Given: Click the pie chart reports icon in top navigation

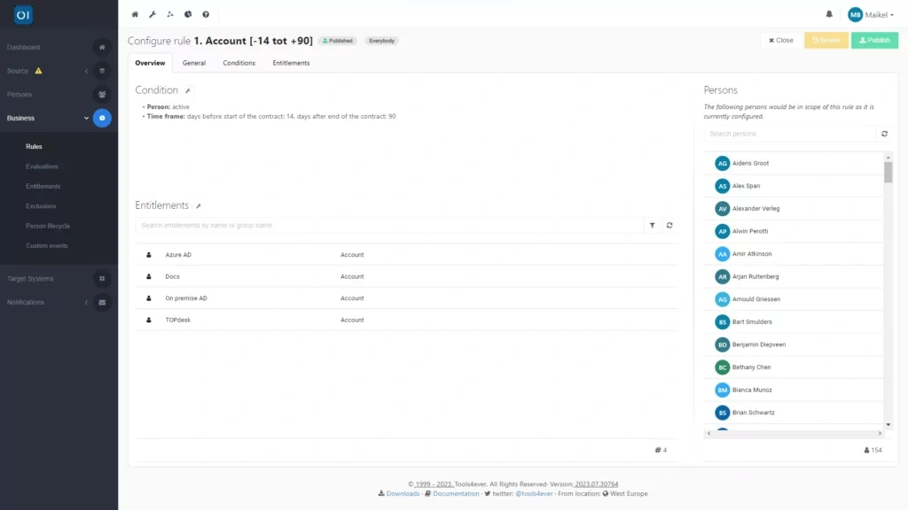Looking at the screenshot, I should [187, 14].
